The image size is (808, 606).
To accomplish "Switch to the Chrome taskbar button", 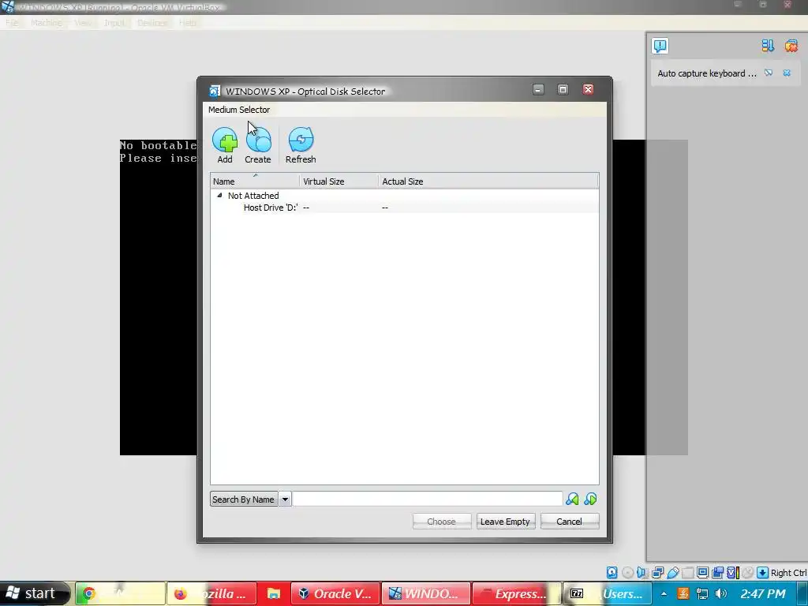I will pos(121,593).
